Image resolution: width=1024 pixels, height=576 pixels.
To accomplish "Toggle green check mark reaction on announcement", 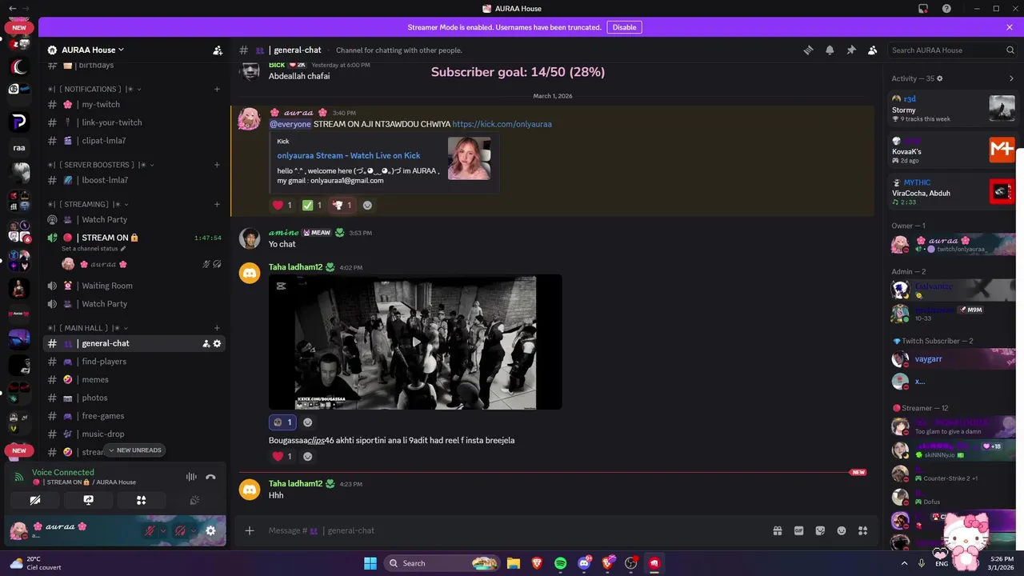I will click(312, 205).
